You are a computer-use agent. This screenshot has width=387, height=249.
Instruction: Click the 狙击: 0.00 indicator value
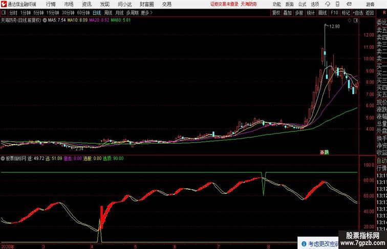[73, 159]
